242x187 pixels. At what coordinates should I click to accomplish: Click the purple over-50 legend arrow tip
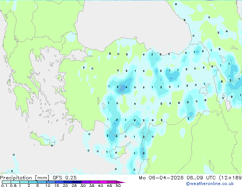121,182
